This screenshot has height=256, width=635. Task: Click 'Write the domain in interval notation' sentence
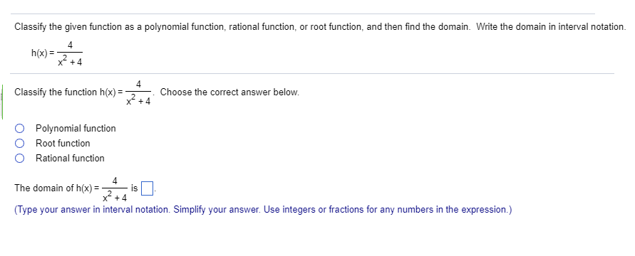click(x=551, y=27)
